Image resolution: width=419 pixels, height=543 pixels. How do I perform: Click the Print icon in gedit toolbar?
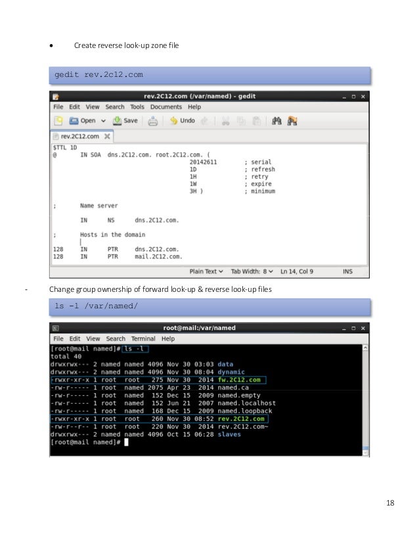point(152,121)
